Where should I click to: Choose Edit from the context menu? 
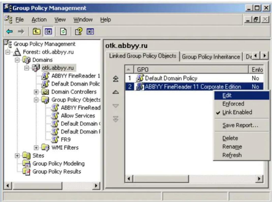click(242, 95)
